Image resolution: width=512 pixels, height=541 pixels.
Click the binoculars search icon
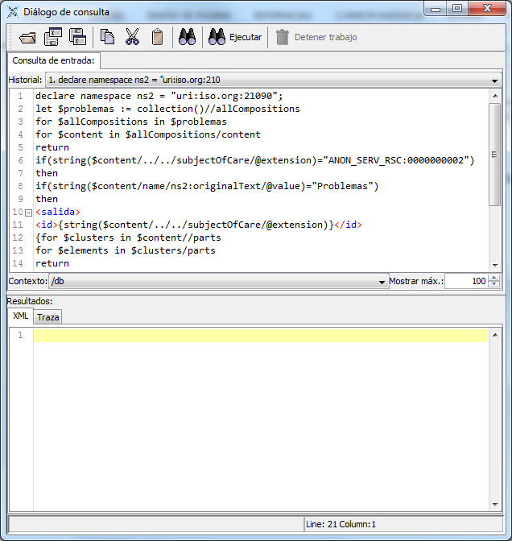click(x=188, y=37)
